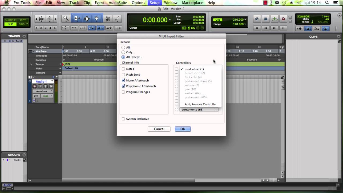Click the Stop transport button
The image size is (343, 193).
click(266, 19)
